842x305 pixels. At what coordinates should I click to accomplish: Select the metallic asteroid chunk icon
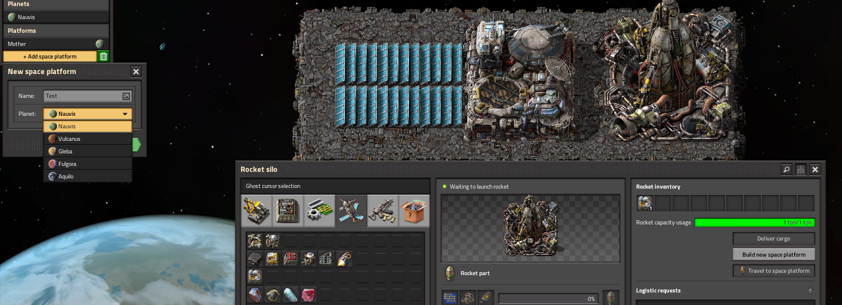(x=255, y=295)
